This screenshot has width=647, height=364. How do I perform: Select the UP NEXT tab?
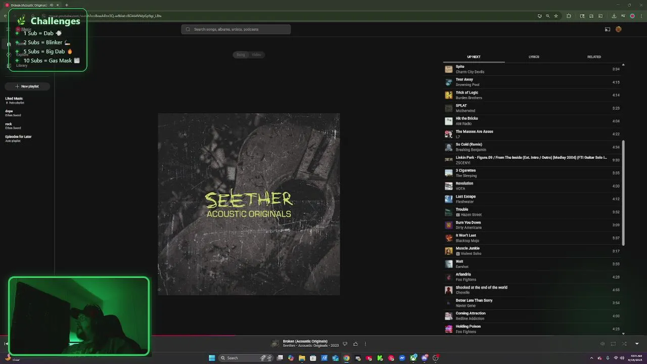point(474,57)
